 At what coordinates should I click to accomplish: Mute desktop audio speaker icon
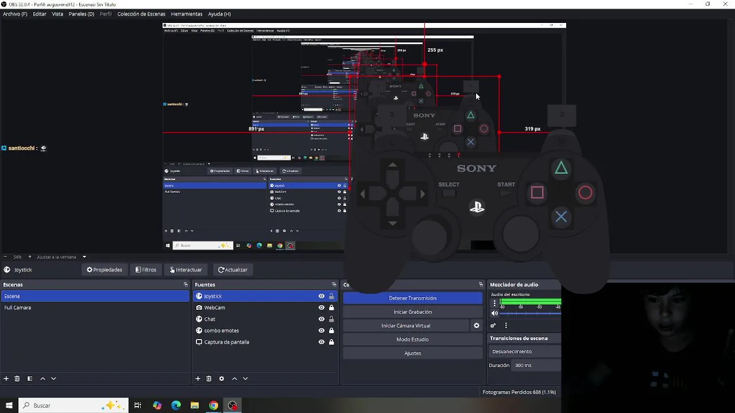495,314
